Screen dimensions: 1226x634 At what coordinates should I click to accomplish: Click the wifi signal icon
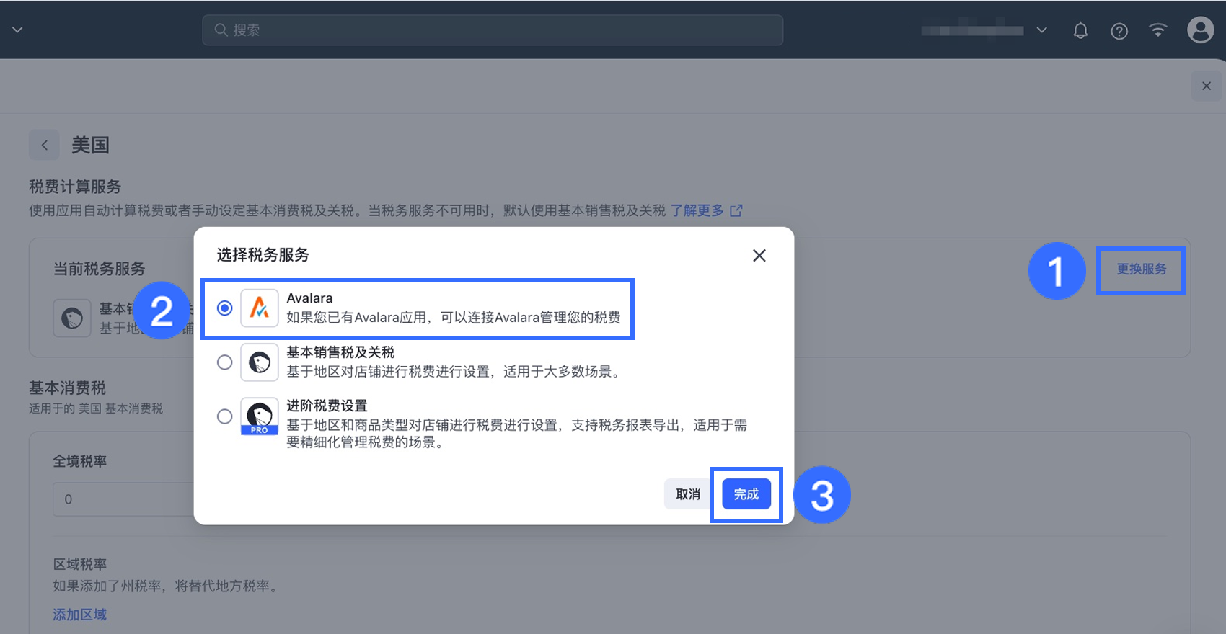click(1158, 30)
